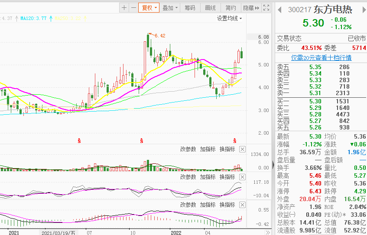Click 改参数 in the volume sub-chart
This screenshot has width=367, height=235.
(x=188, y=149)
